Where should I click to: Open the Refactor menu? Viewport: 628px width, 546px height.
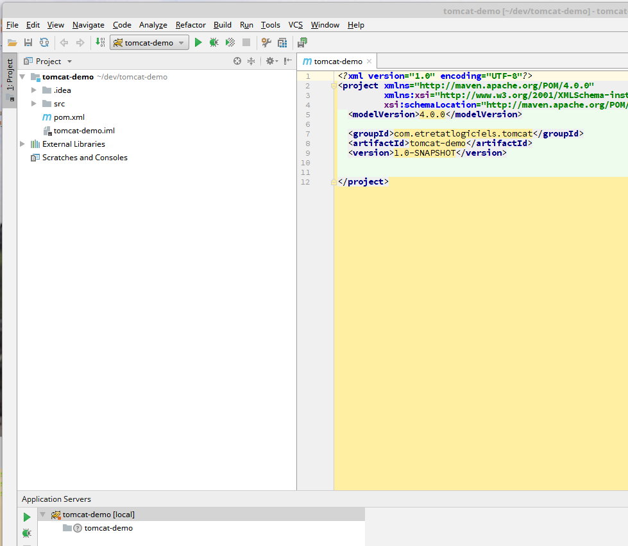191,25
